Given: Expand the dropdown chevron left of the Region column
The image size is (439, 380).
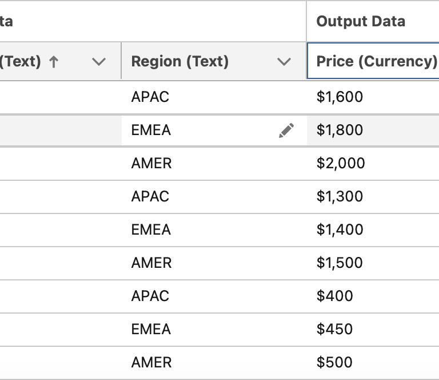Looking at the screenshot, I should click(99, 62).
